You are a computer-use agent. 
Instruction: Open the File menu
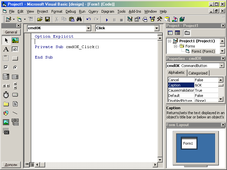(x=12, y=11)
